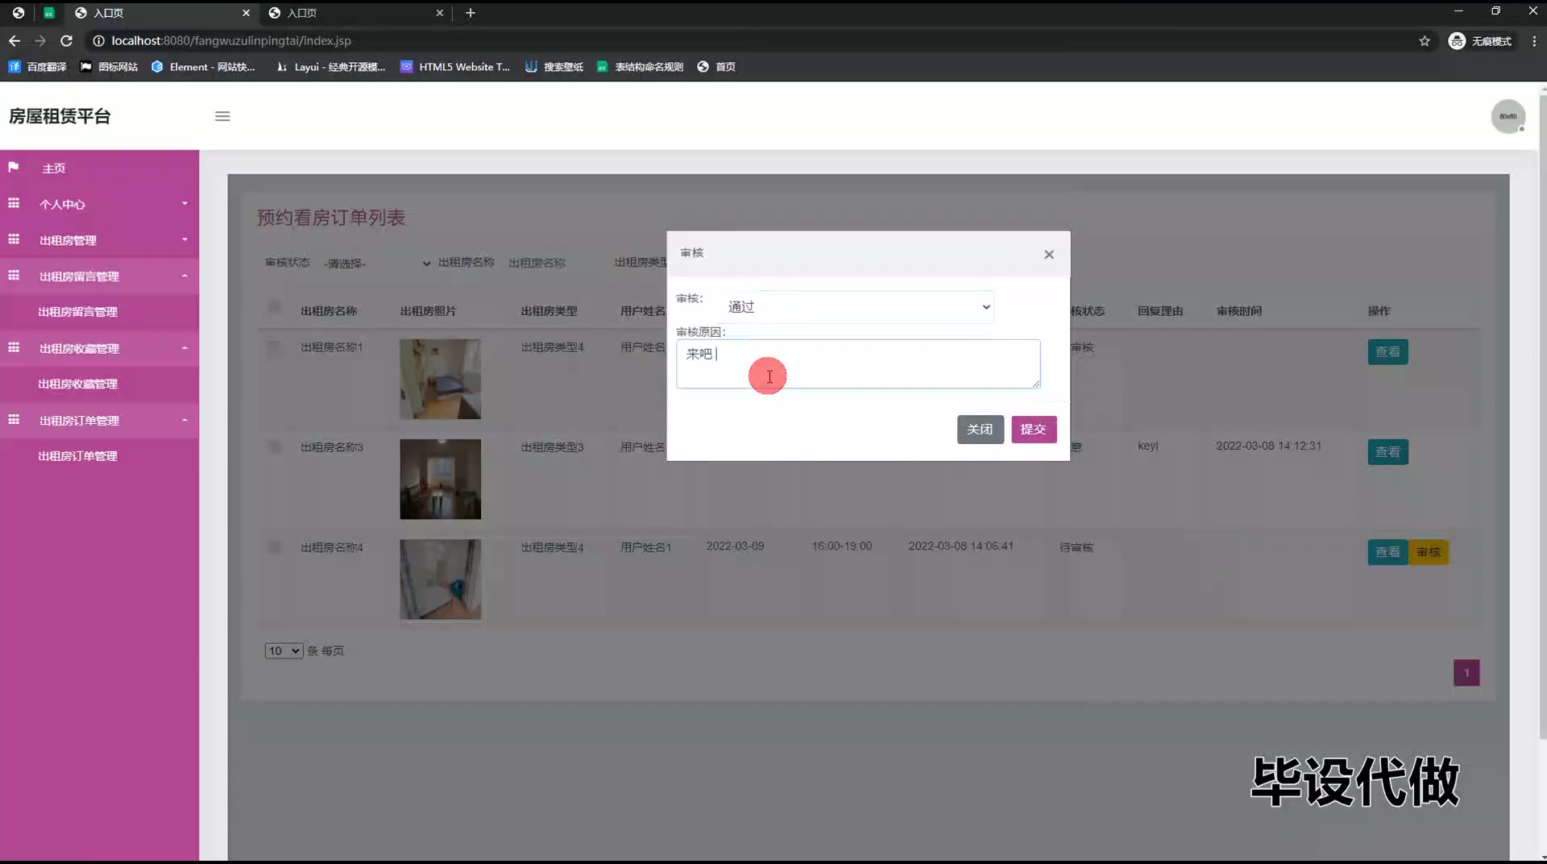The image size is (1547, 864).
Task: Open the browser three-dot menu
Action: point(1534,40)
